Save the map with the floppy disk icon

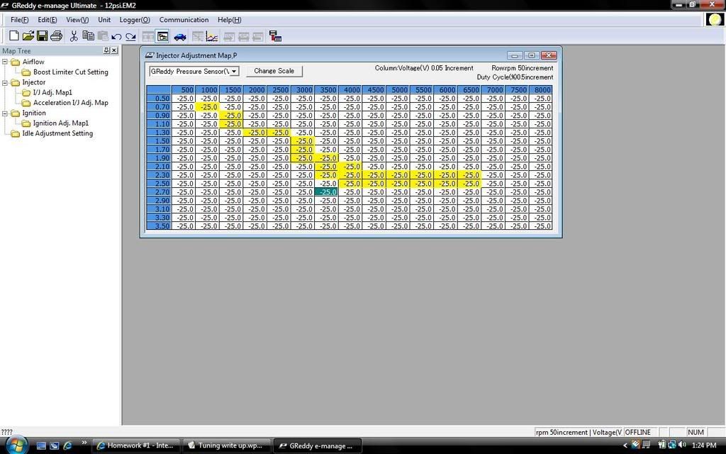[x=42, y=36]
